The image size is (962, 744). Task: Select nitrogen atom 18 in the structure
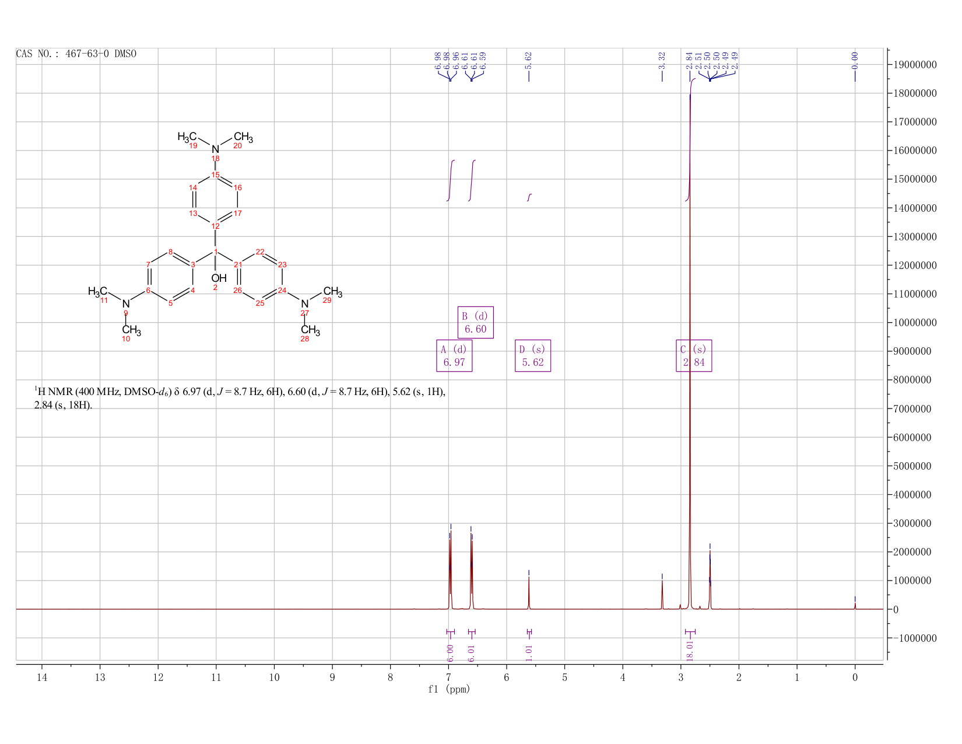(x=216, y=149)
